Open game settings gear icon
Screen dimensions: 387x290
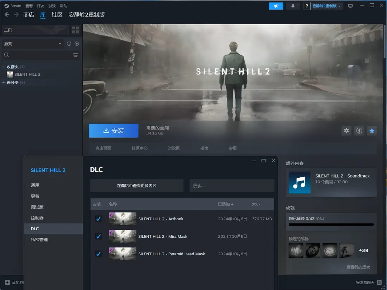click(347, 131)
